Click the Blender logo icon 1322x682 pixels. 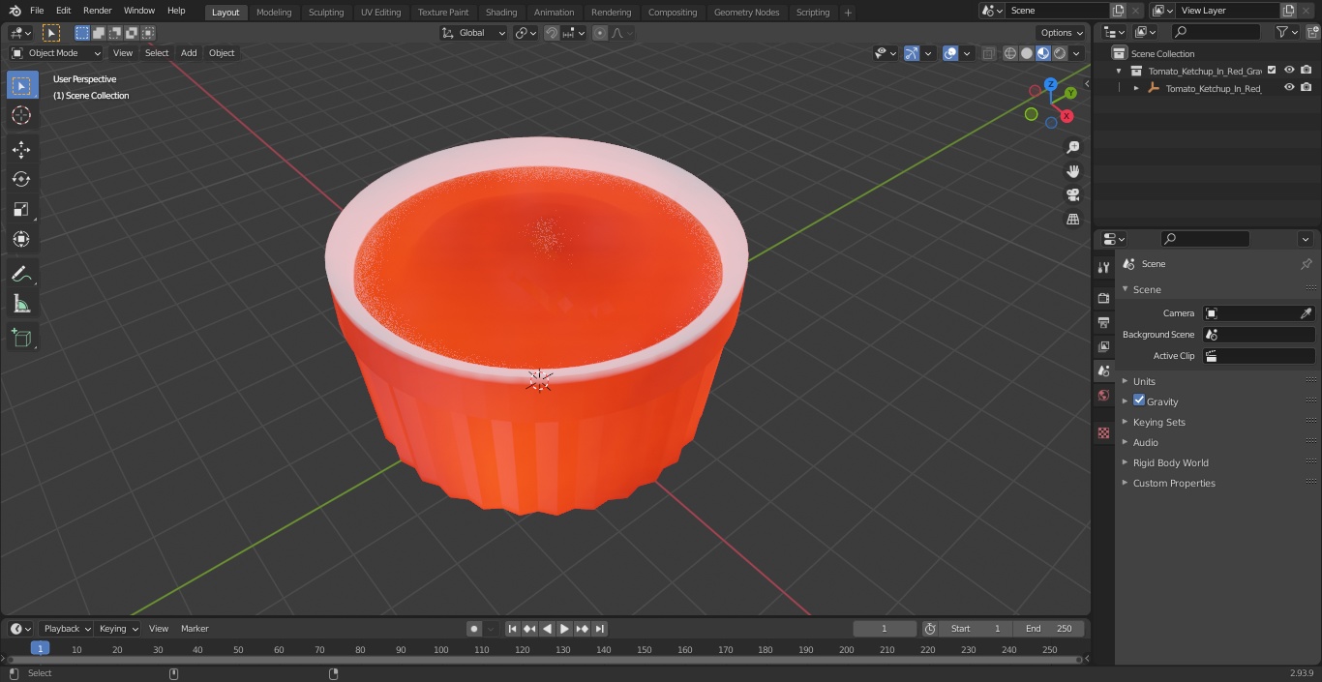click(14, 11)
